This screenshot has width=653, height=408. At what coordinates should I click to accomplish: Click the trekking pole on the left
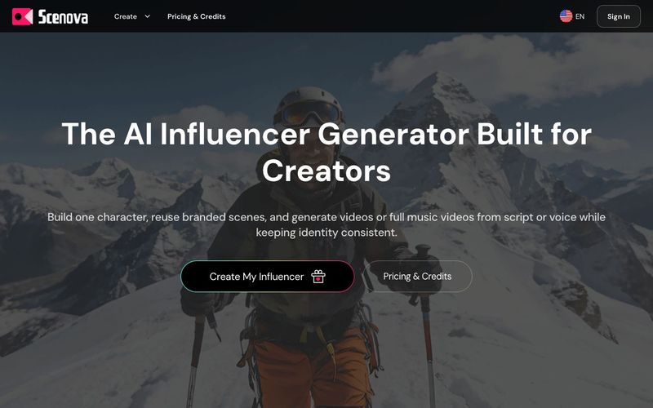tap(196, 358)
